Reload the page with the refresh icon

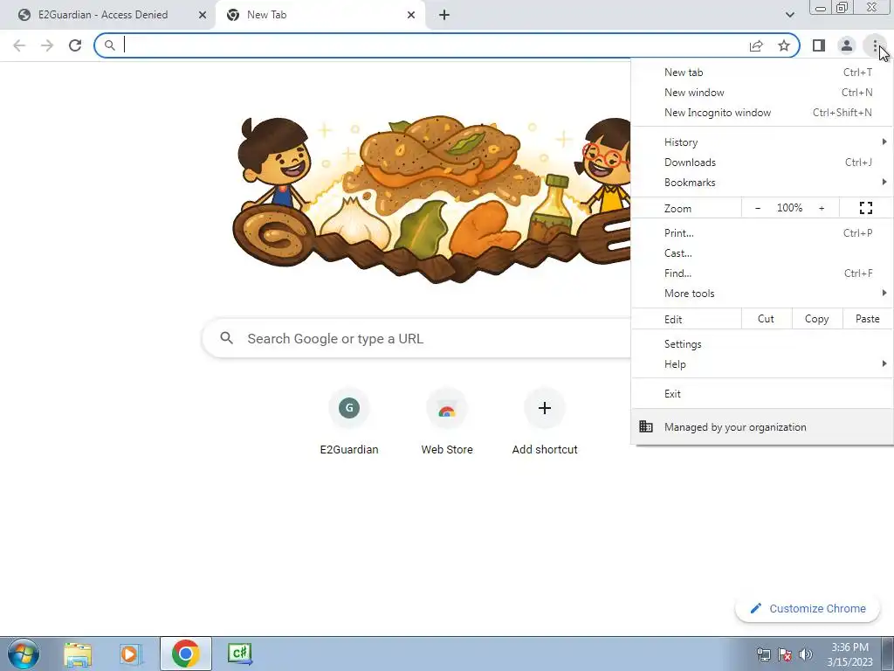(75, 45)
